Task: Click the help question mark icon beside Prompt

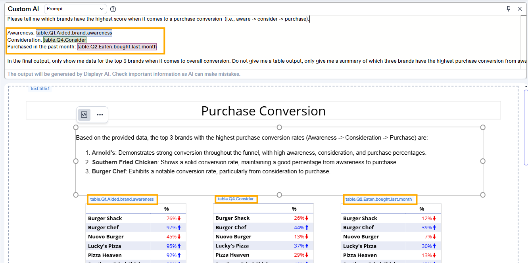Action: pos(113,9)
